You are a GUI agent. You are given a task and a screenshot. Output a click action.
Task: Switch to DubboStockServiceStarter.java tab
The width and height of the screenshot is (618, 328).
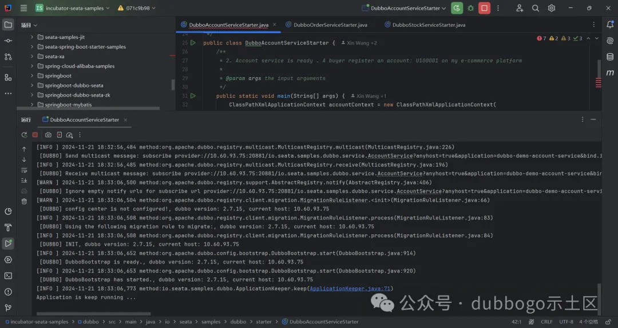(x=429, y=25)
